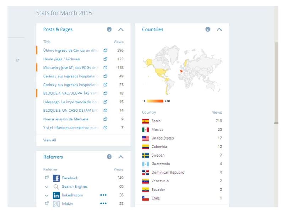This screenshot has height=213, width=284.
Task: Click the info icon in Countries panel
Action: click(x=208, y=29)
